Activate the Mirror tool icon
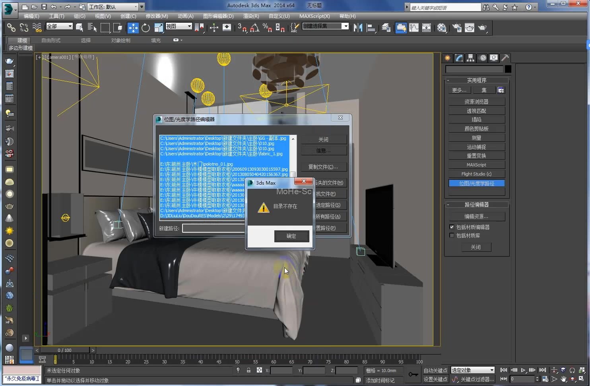This screenshot has width=590, height=386. pyautogui.click(x=358, y=27)
